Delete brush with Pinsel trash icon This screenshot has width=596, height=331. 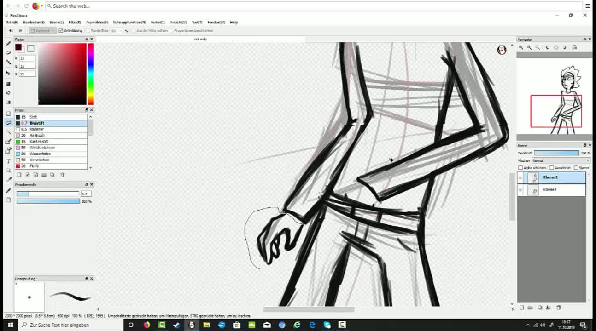click(x=63, y=175)
